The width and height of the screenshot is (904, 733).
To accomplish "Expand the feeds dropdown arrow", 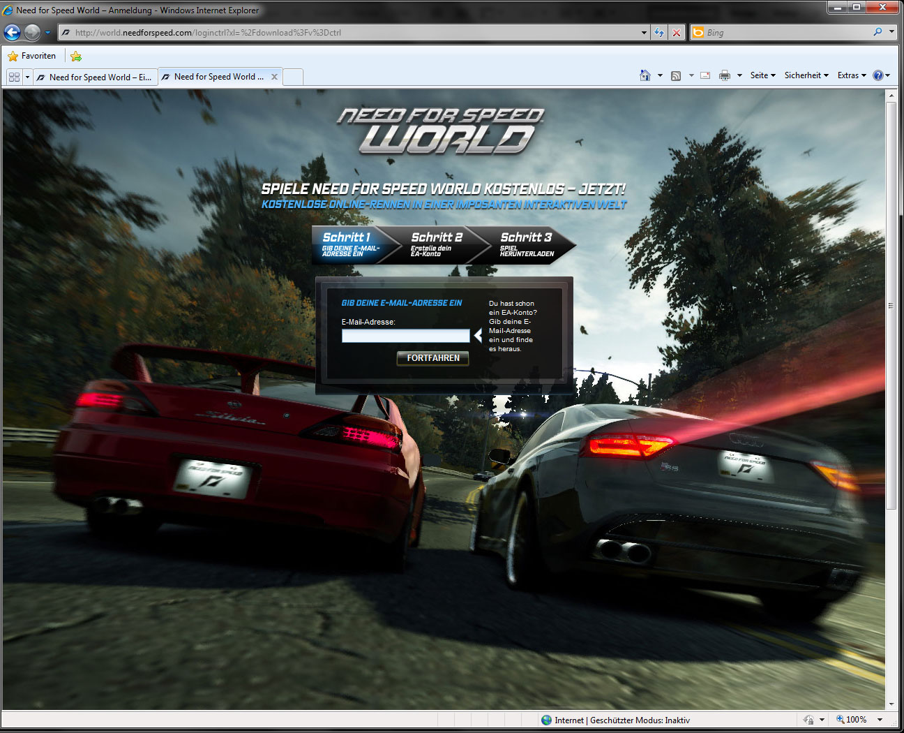I will pyautogui.click(x=691, y=75).
